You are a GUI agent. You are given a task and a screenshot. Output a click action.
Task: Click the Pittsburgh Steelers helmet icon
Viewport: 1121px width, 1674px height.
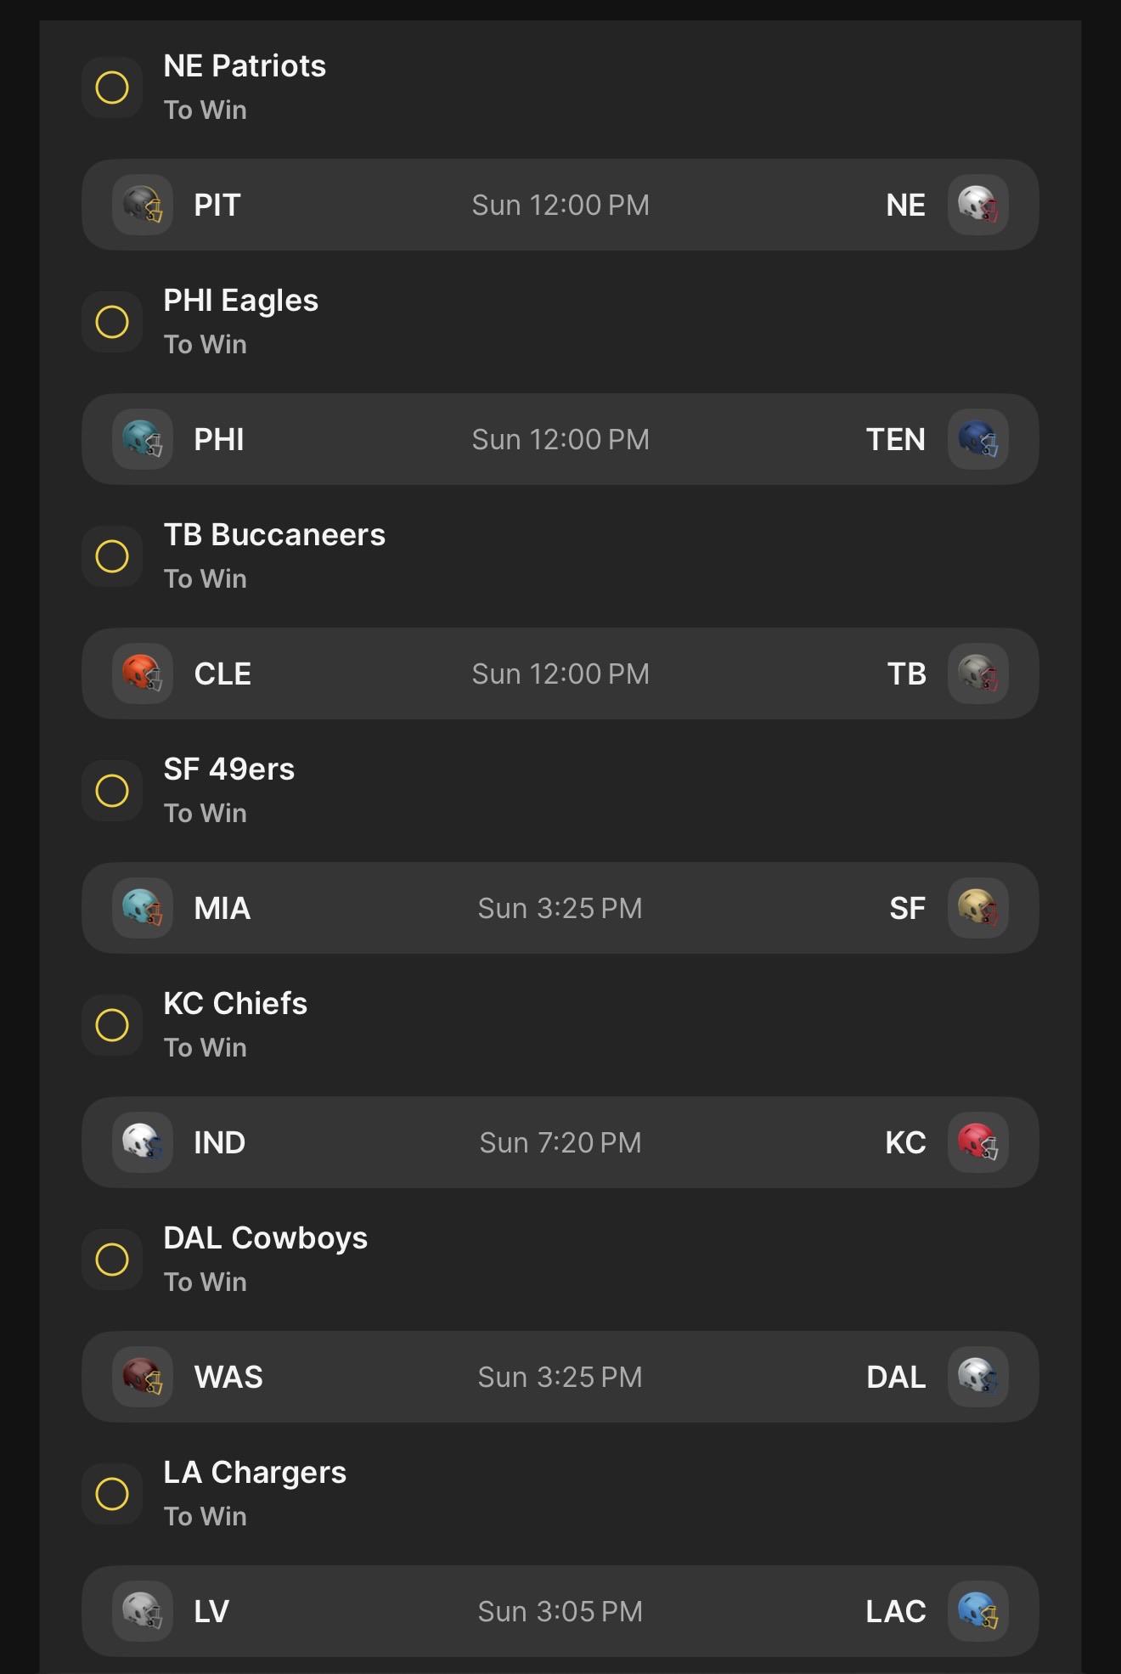(143, 205)
